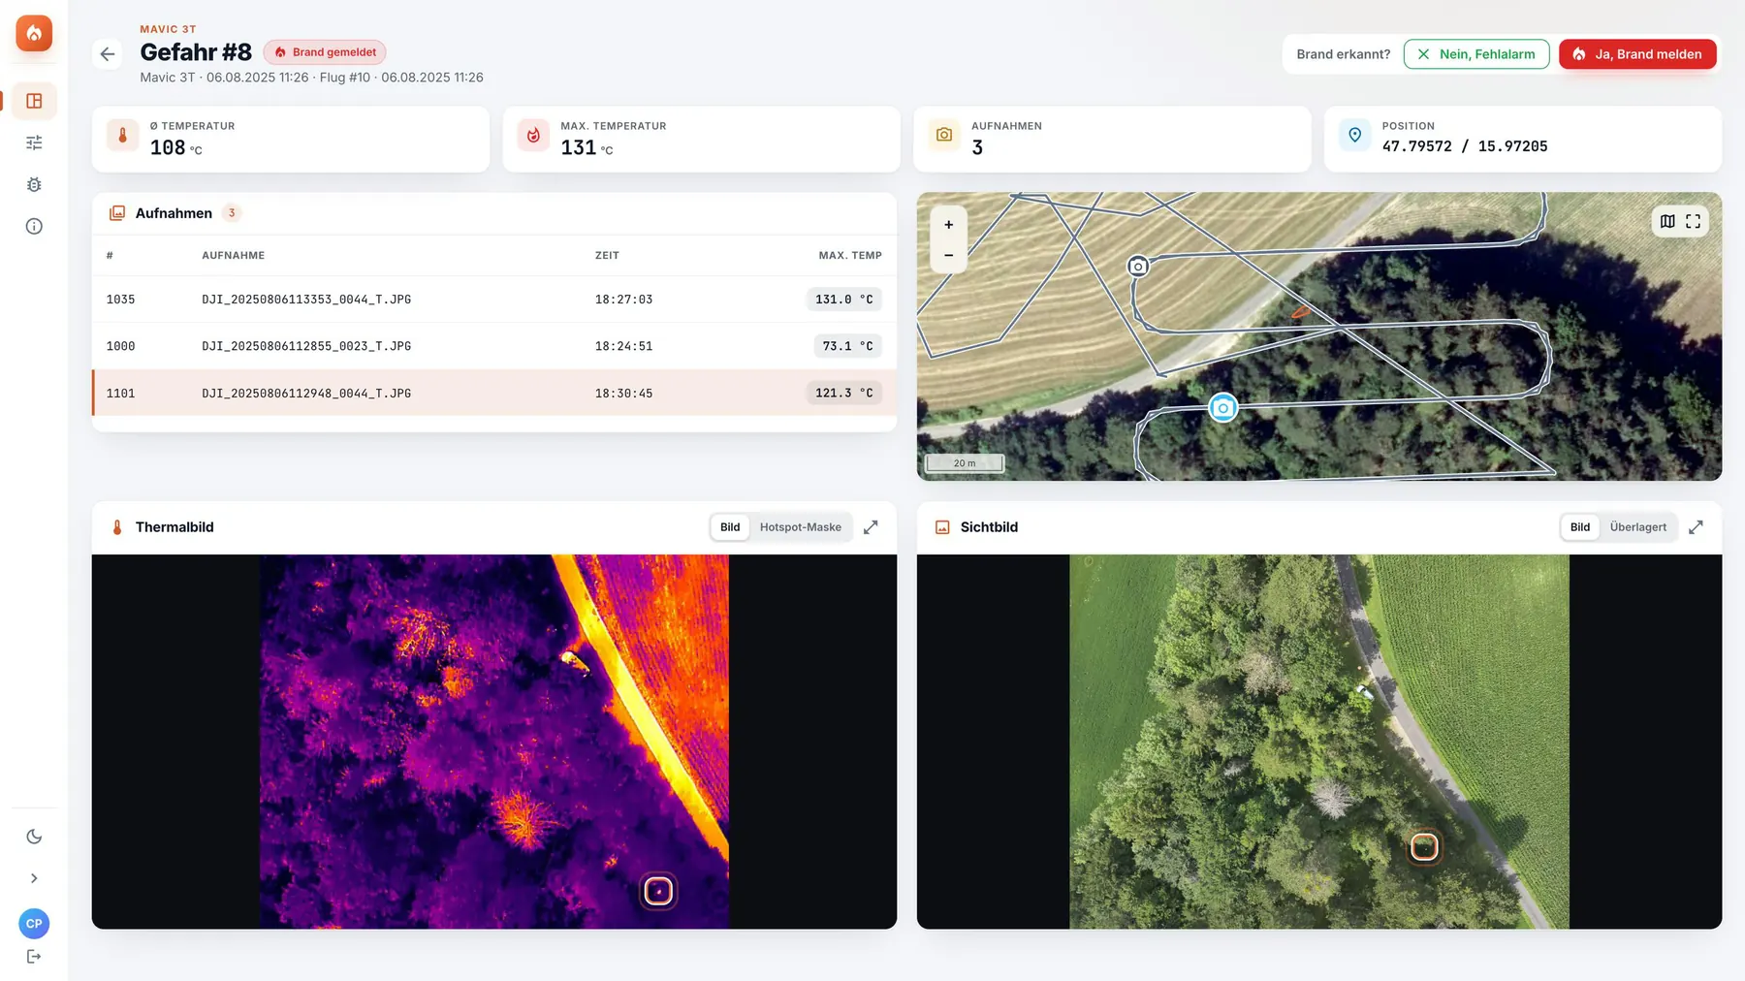Open the CP user avatar
This screenshot has width=1745, height=981.
[34, 924]
